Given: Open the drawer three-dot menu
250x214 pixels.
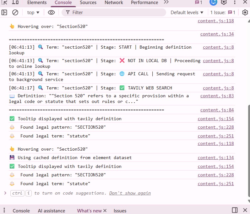Looking at the screenshot, I should click(4, 210).
